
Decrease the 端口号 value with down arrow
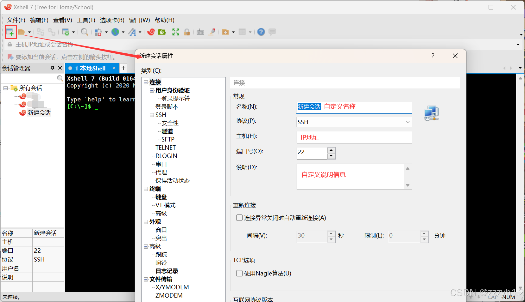[331, 156]
